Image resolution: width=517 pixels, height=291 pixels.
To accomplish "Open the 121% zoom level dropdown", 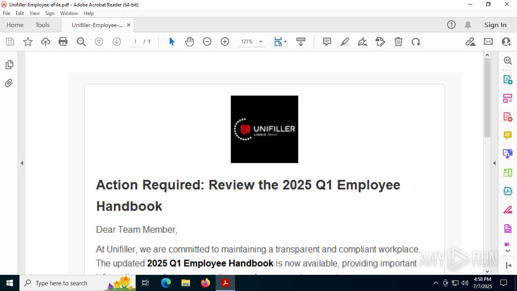I will (261, 42).
